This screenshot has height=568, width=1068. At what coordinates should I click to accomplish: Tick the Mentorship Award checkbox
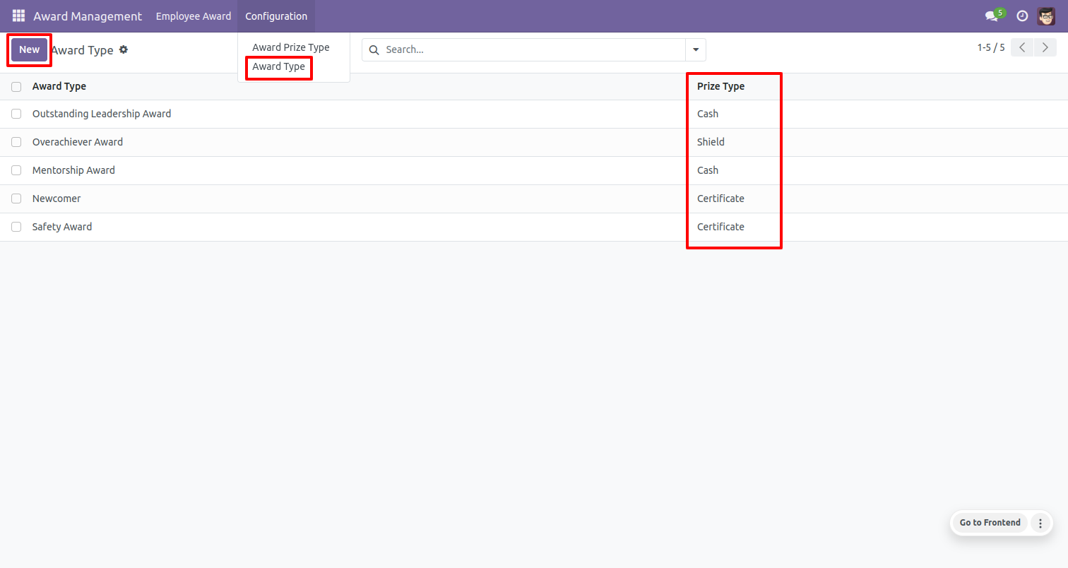click(16, 170)
